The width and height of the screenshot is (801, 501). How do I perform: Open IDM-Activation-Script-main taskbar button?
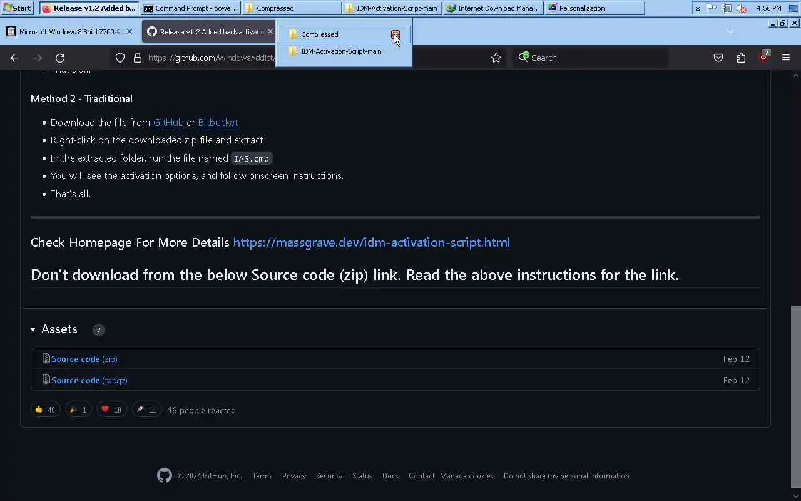[392, 8]
